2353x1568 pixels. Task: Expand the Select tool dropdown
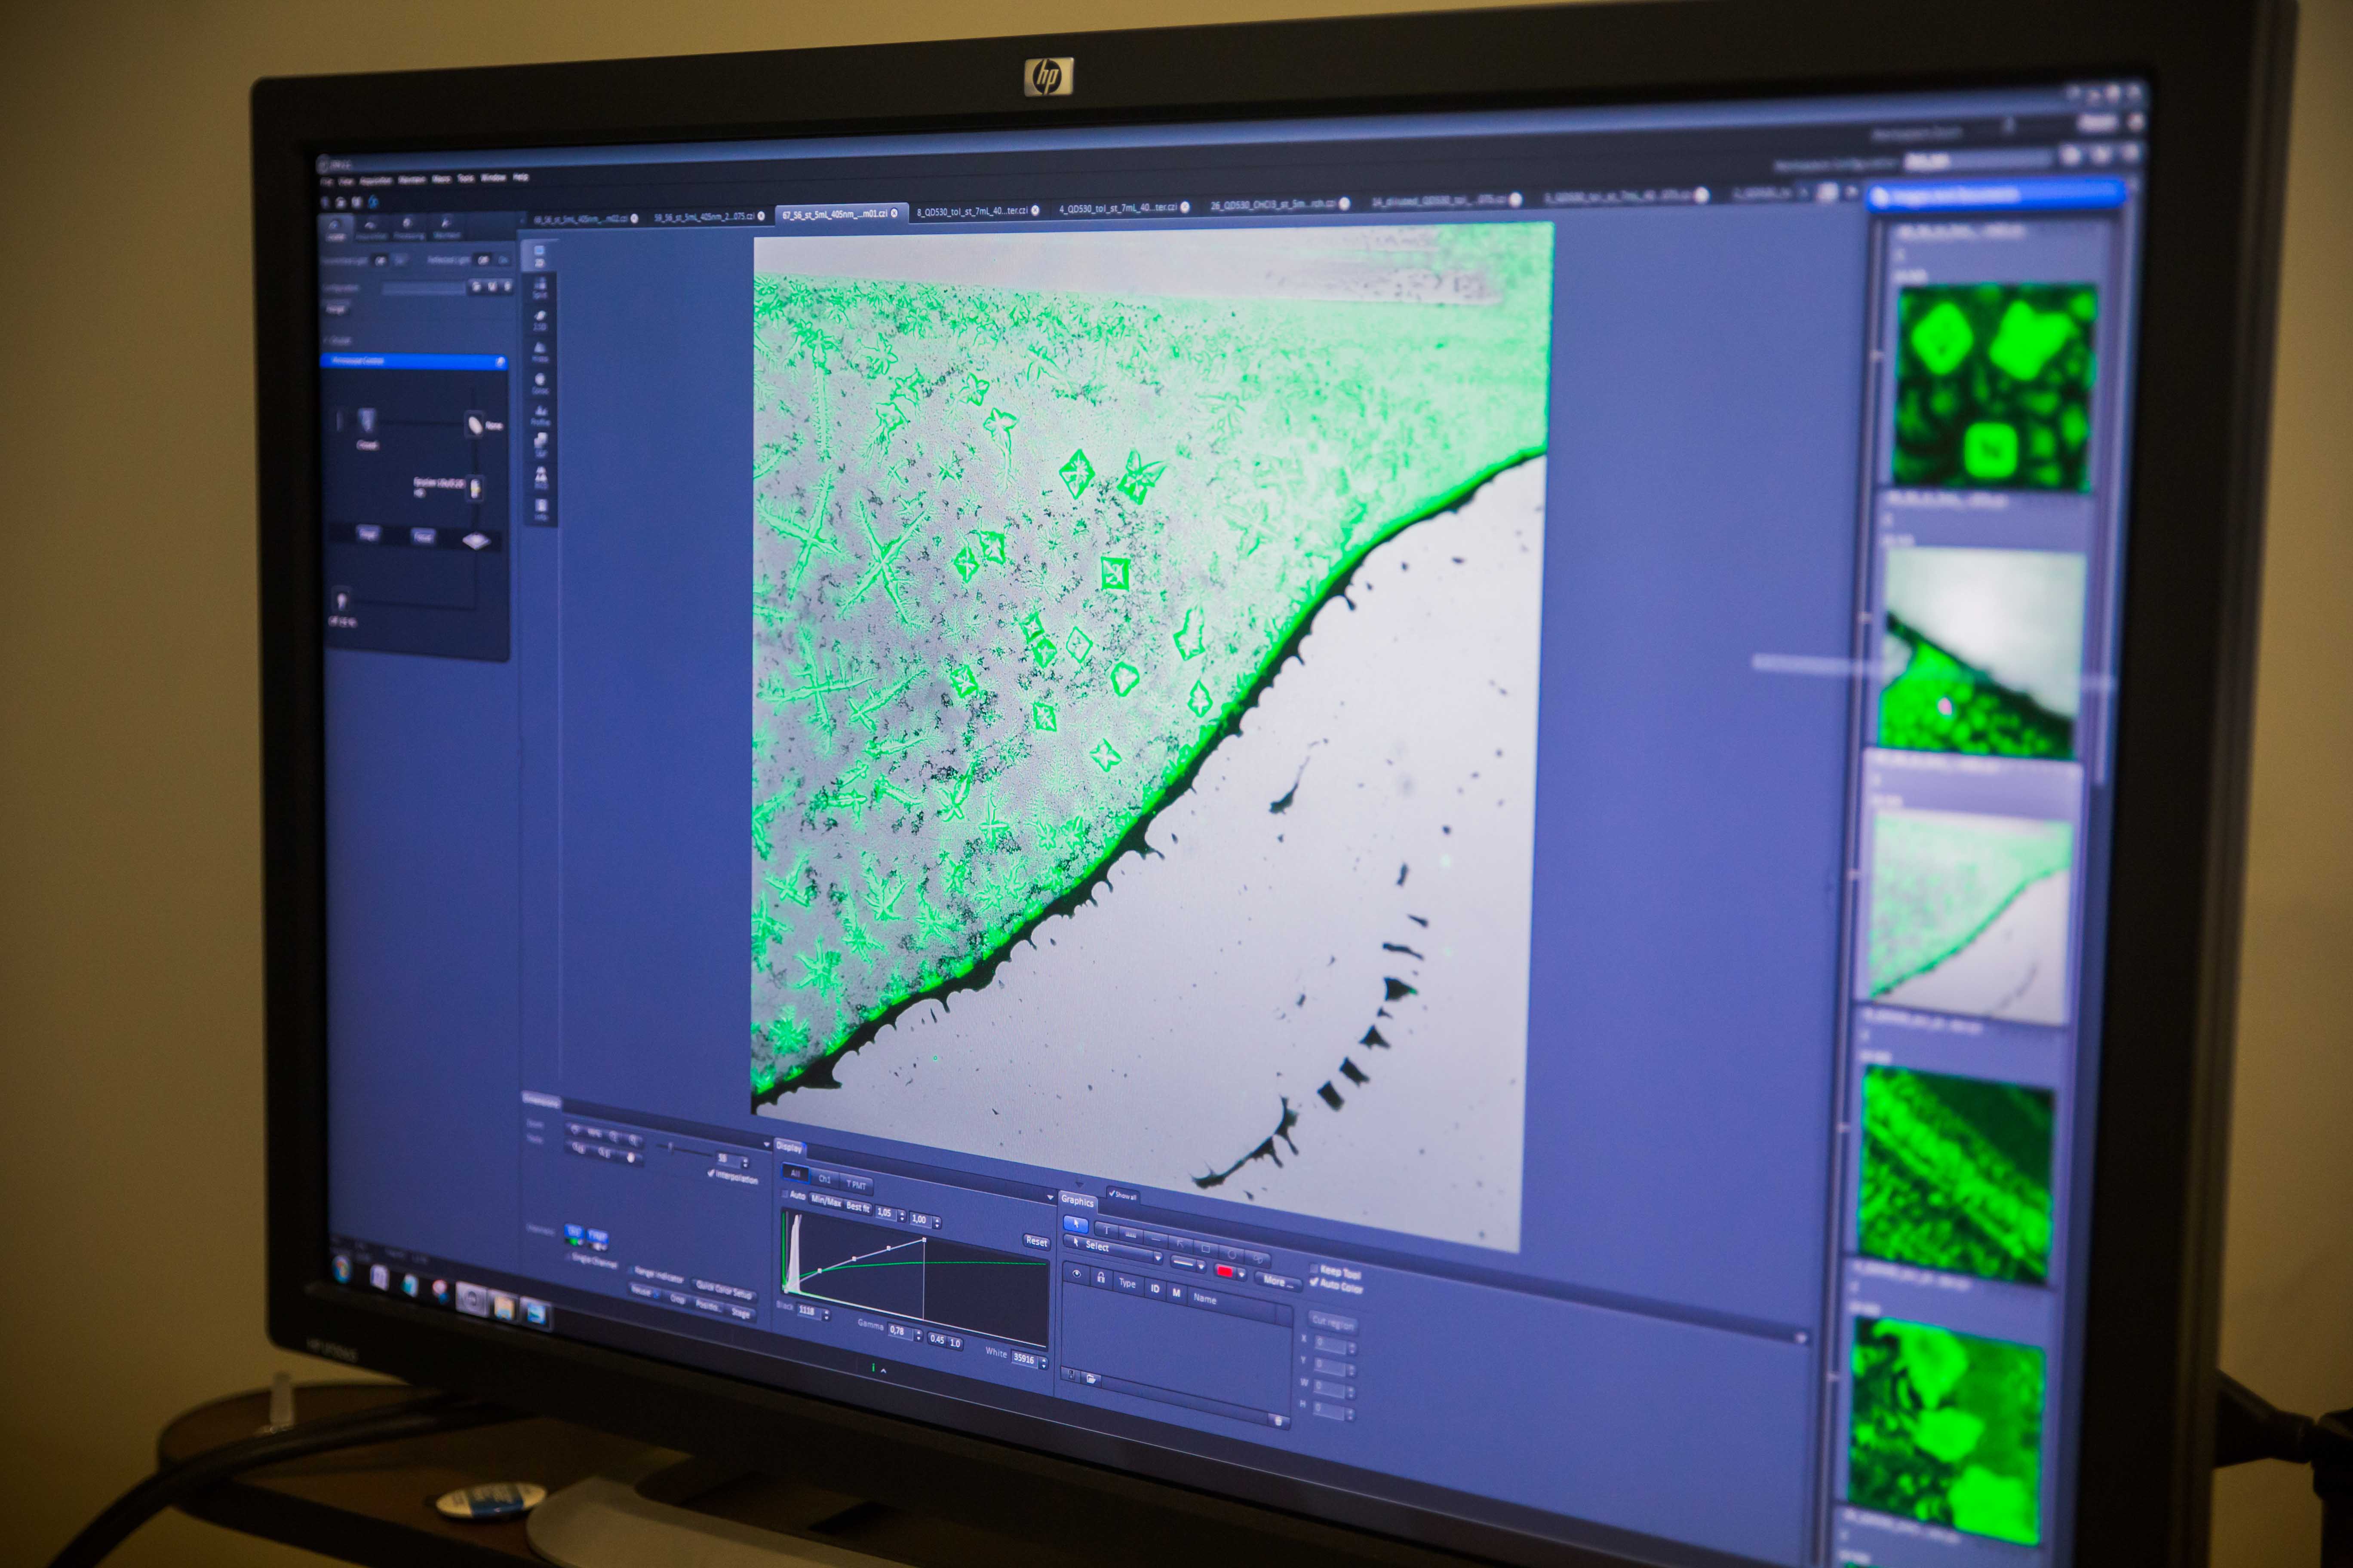1158,1258
